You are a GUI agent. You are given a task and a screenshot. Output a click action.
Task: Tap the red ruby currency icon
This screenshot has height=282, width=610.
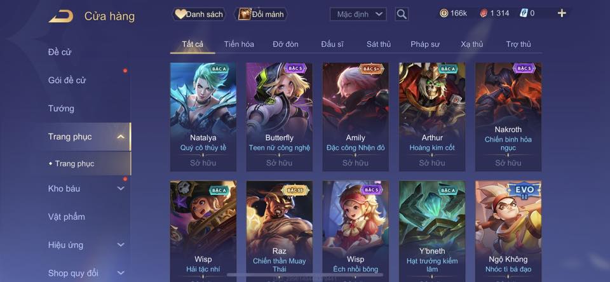[483, 13]
